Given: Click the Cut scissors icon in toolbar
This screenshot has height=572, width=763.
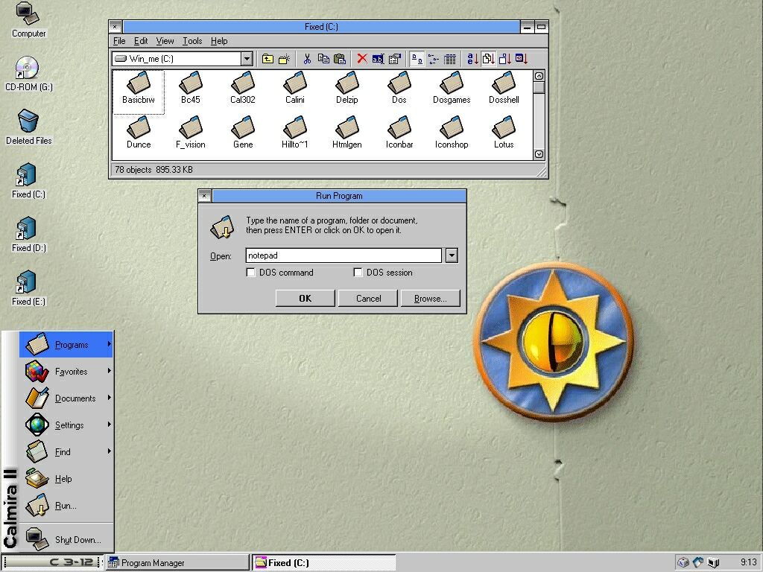Looking at the screenshot, I should 306,59.
